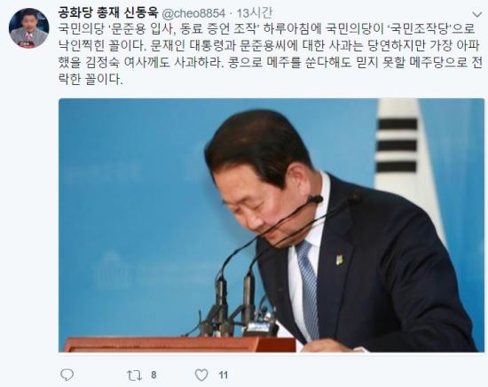
Task: Open the attached press conference photo
Action: pos(272,225)
